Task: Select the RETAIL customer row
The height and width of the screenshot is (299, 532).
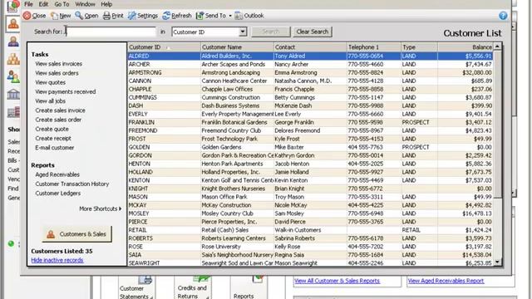Action: [x=310, y=230]
